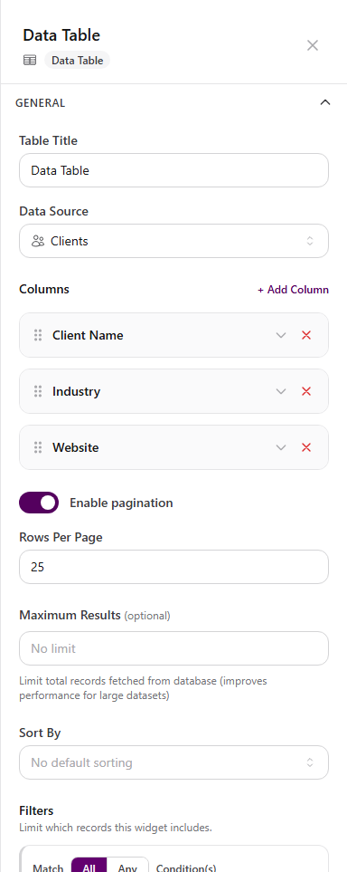Image resolution: width=347 pixels, height=872 pixels.
Task: Click the people icon in Data Source
Action: (38, 241)
